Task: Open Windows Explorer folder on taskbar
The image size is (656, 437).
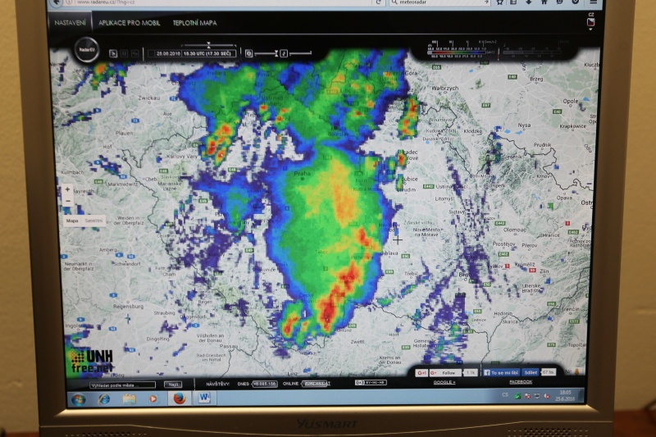Action: pyautogui.click(x=130, y=399)
